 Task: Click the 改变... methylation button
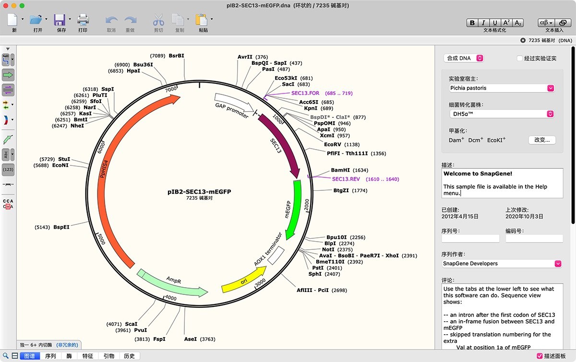coord(542,140)
